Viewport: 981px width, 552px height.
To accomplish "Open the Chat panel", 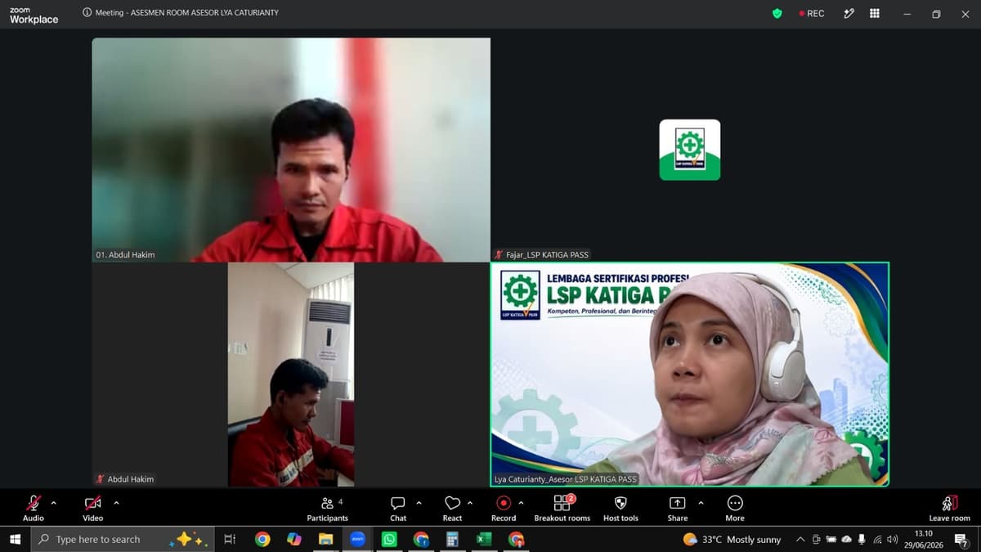I will (x=398, y=508).
